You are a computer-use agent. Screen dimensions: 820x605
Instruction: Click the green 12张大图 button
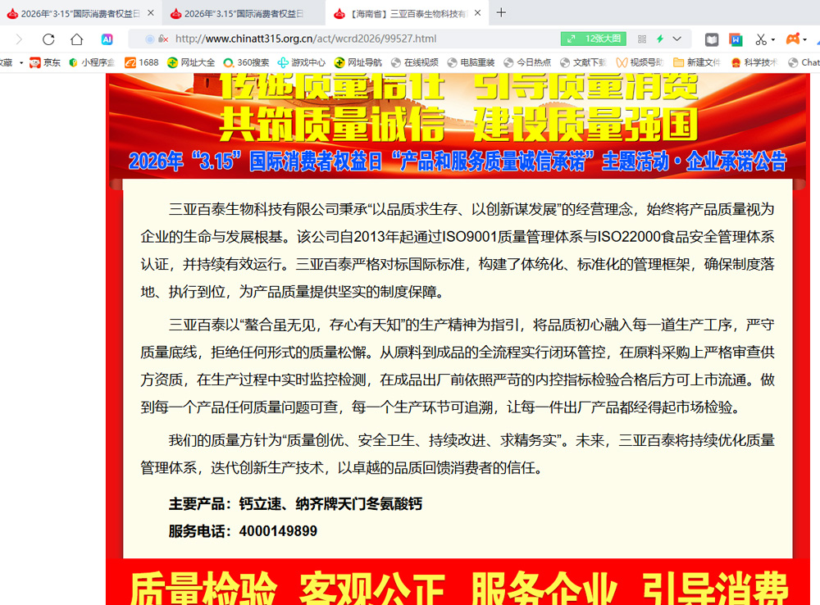click(x=594, y=39)
